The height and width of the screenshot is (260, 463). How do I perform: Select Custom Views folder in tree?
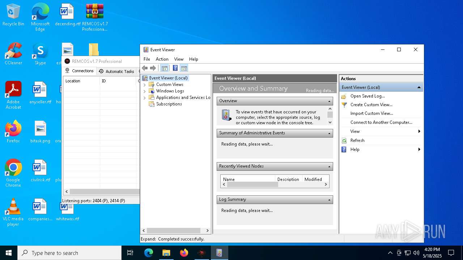(x=170, y=84)
